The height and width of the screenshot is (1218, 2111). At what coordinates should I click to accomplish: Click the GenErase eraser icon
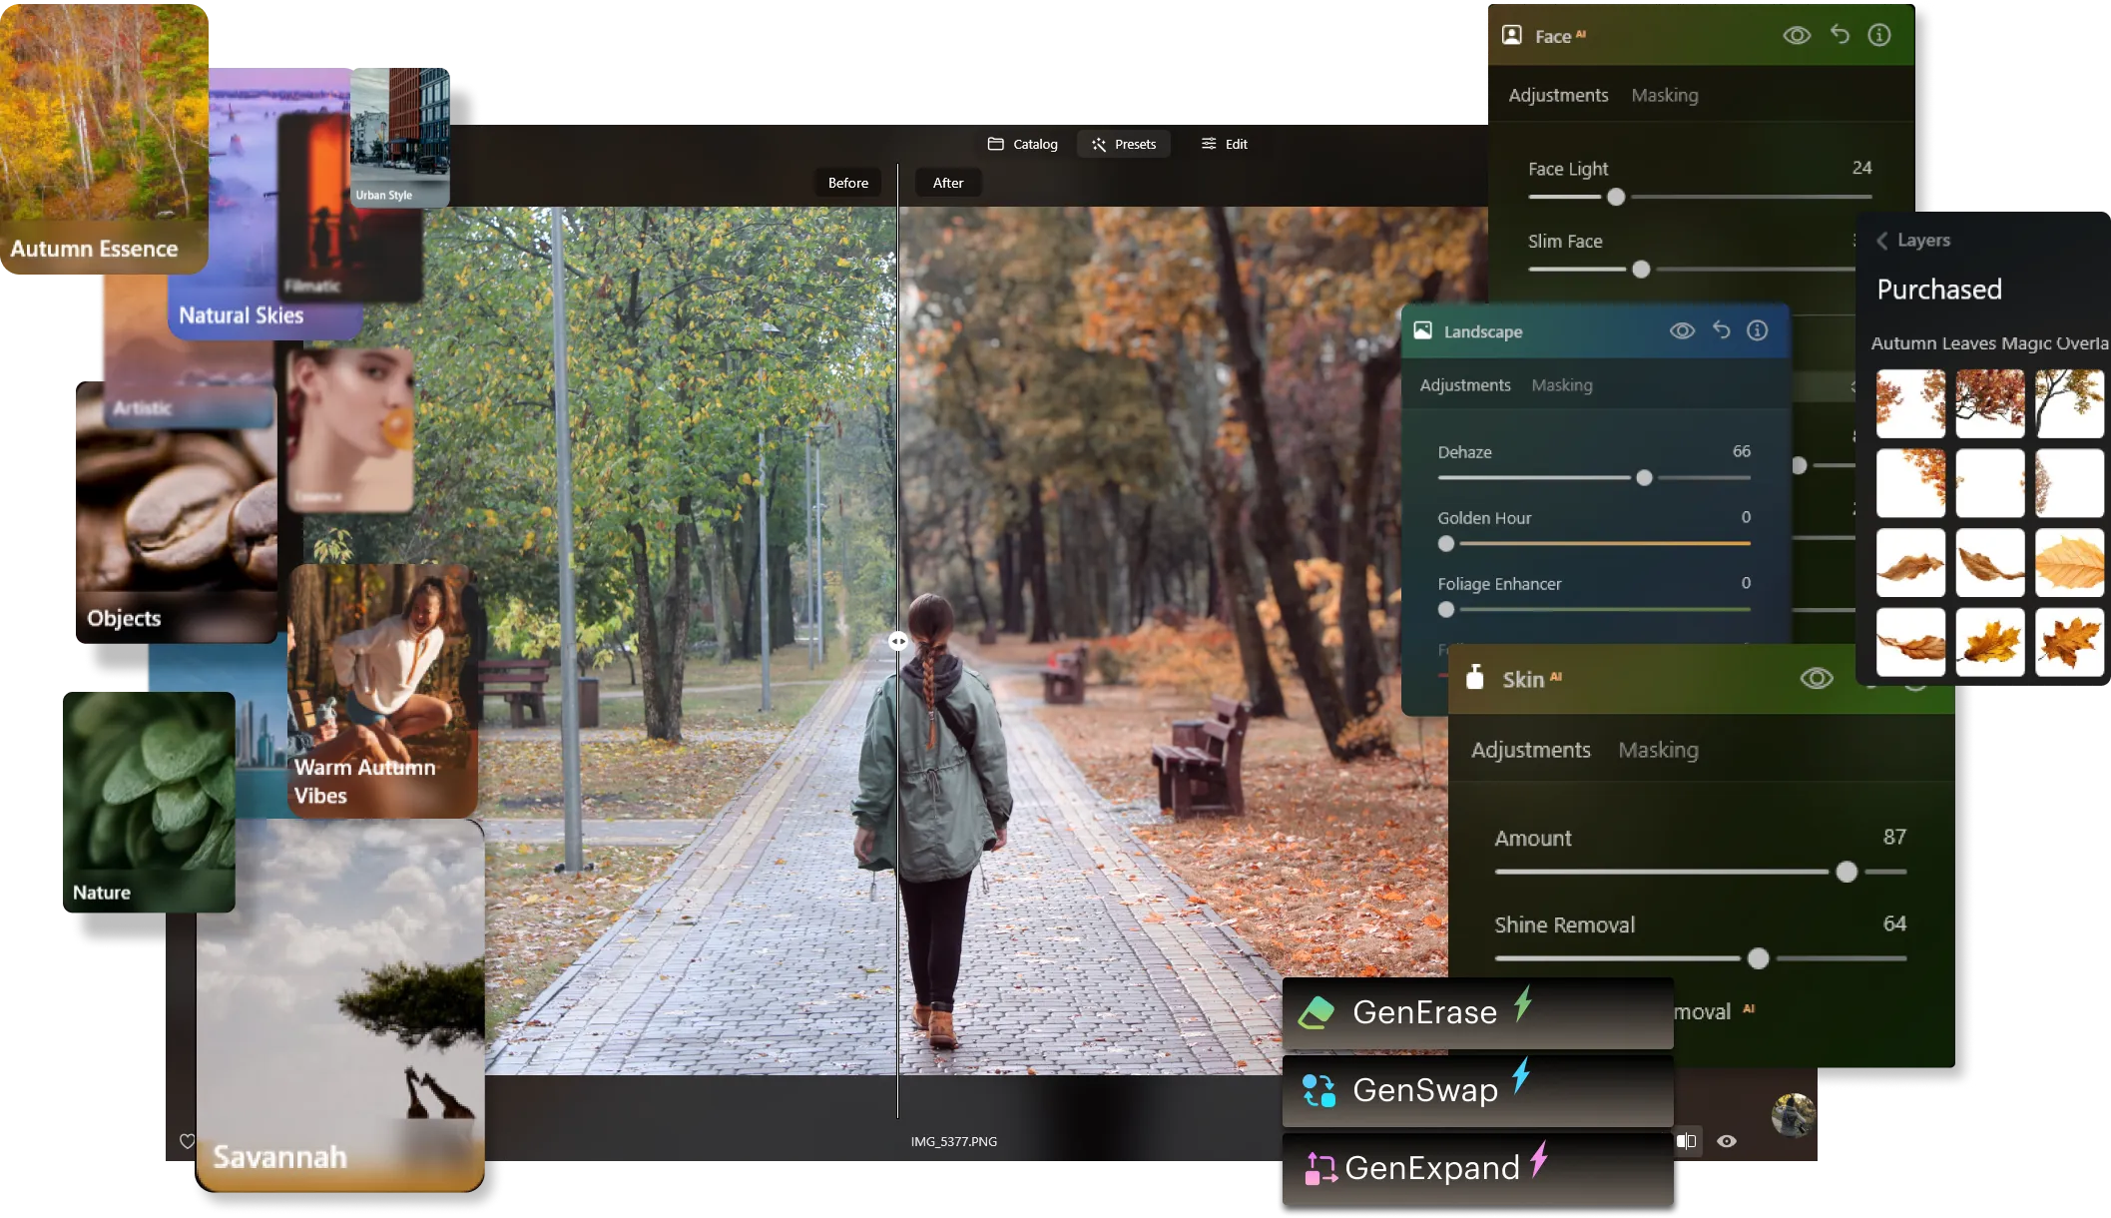(1317, 1012)
